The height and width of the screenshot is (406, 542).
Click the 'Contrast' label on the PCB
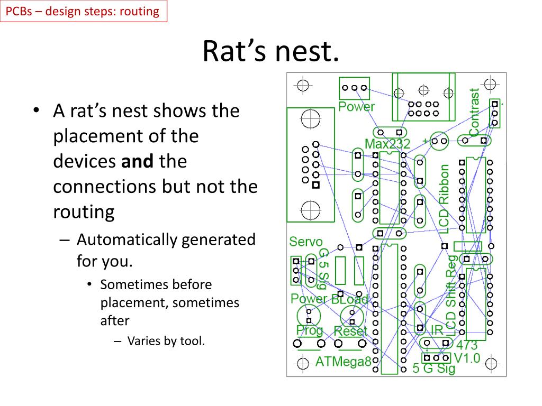point(474,112)
